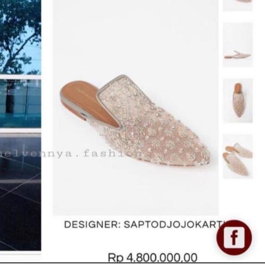This screenshot has width=265, height=265.
Task: Open the blue glass building photo
Action: tap(20, 104)
